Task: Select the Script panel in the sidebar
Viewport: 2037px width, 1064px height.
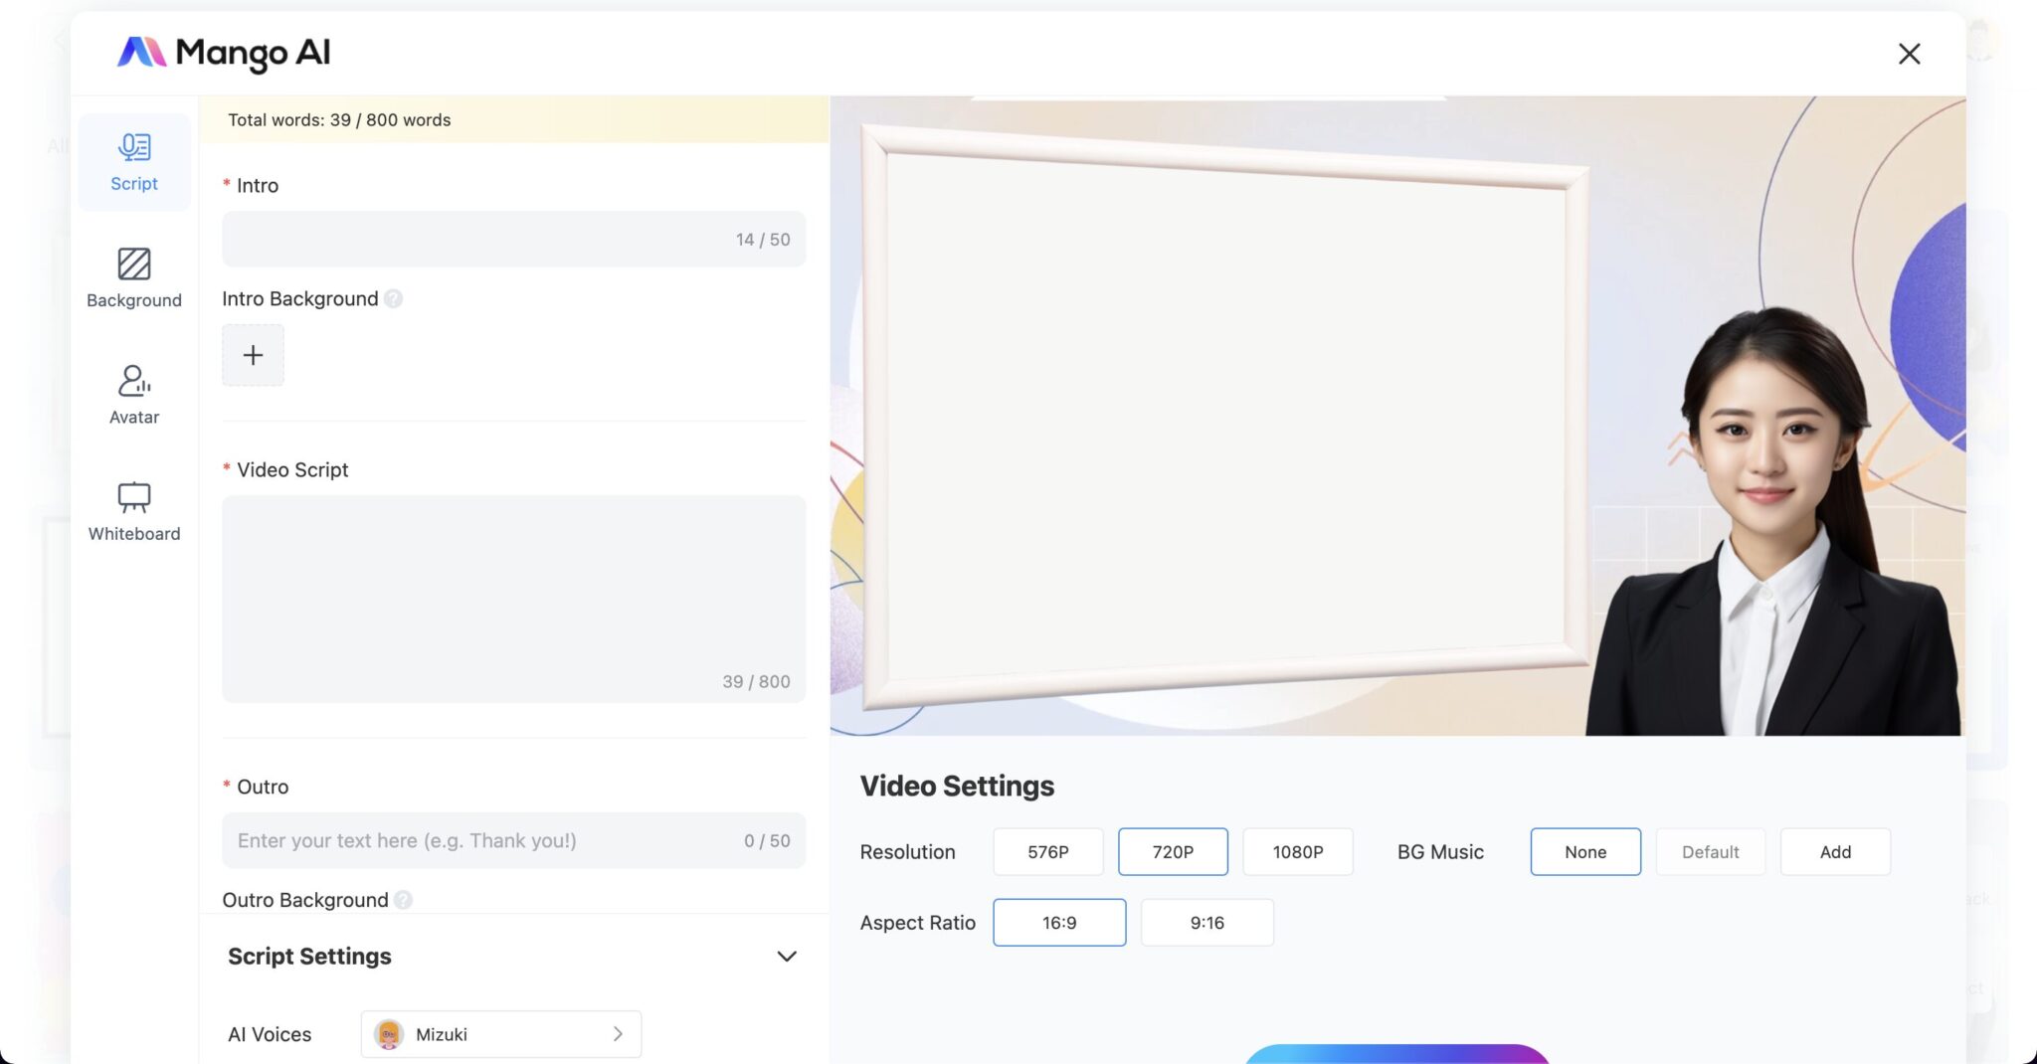Action: click(133, 161)
